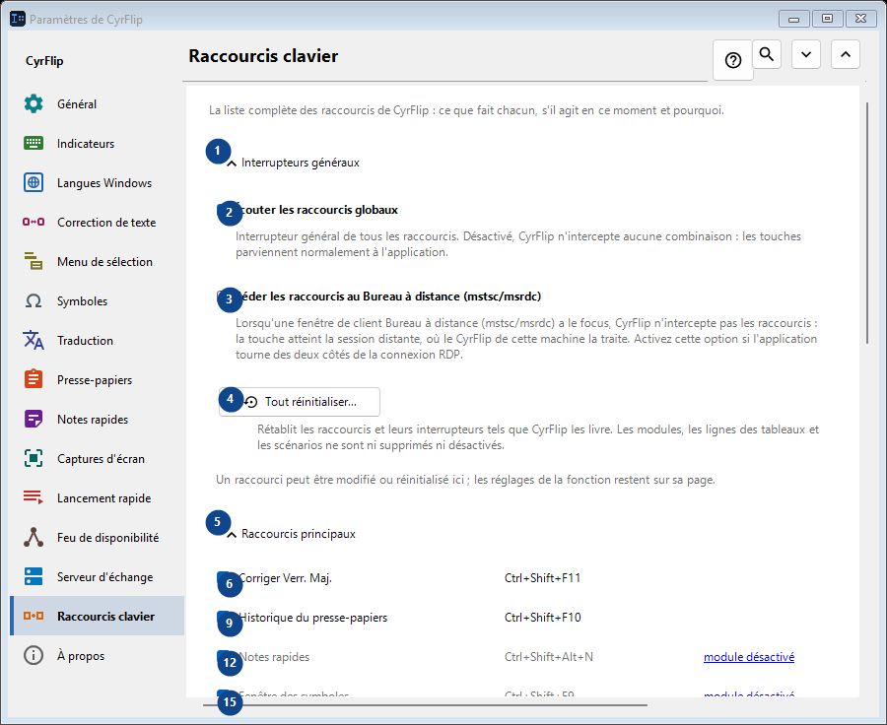This screenshot has height=725, width=887.
Task: Open the À propos page
Action: 98,655
